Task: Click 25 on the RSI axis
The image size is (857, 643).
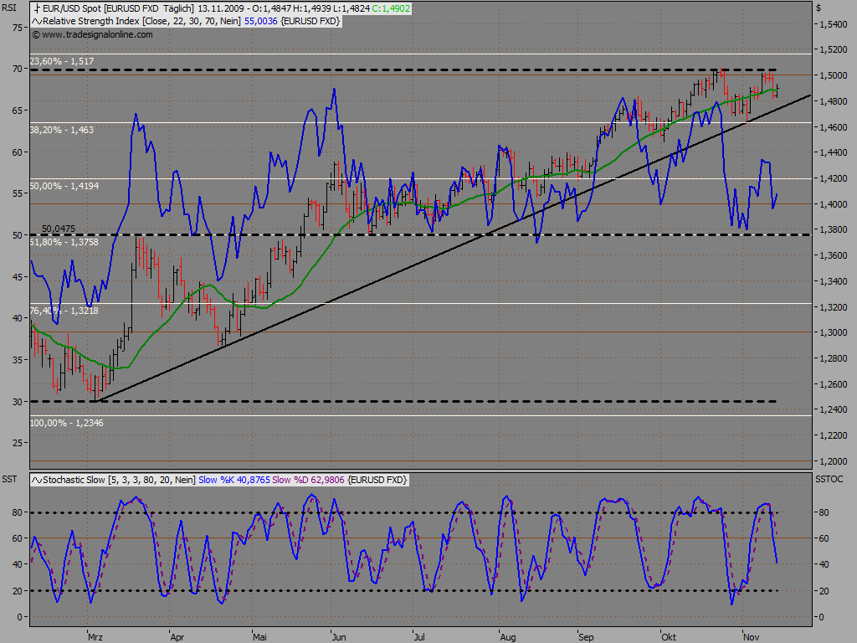Action: click(x=18, y=443)
